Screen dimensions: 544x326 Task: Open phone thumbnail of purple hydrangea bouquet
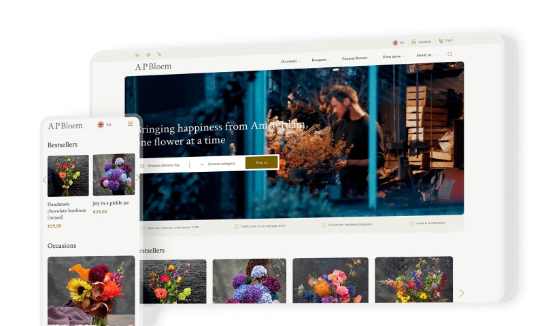point(114,175)
